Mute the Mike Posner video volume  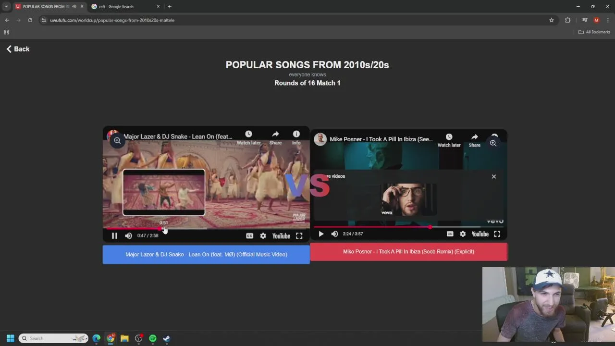(x=334, y=234)
